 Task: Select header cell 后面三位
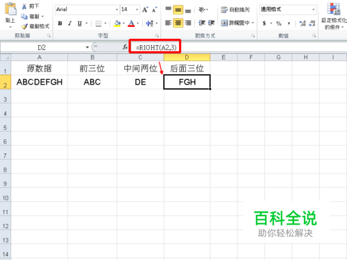point(187,68)
